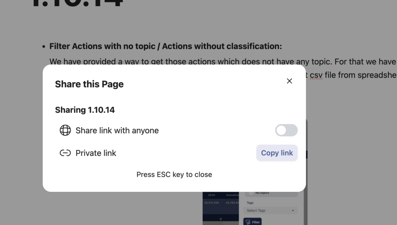Click the dark blue Filter button
The width and height of the screenshot is (397, 225).
tap(252, 222)
